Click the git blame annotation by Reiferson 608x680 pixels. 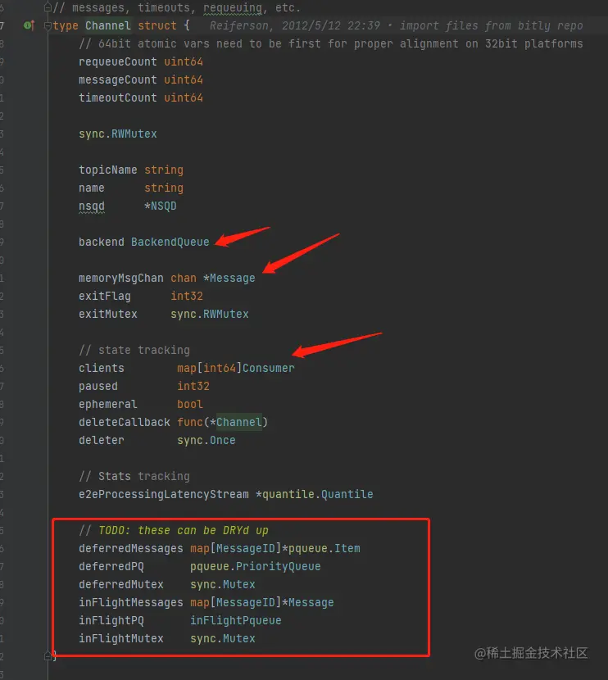pyautogui.click(x=396, y=25)
